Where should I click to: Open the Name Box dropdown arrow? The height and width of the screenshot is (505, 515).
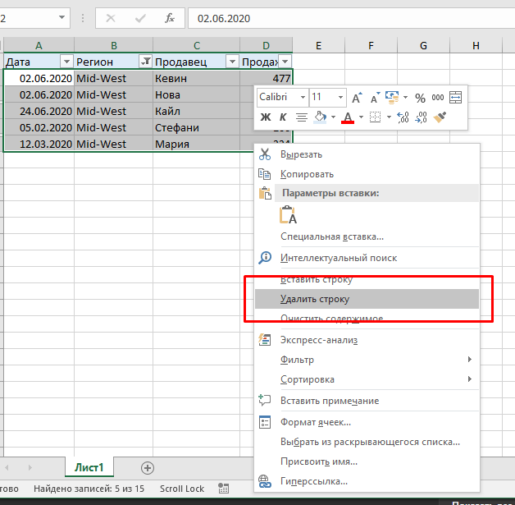click(x=62, y=17)
